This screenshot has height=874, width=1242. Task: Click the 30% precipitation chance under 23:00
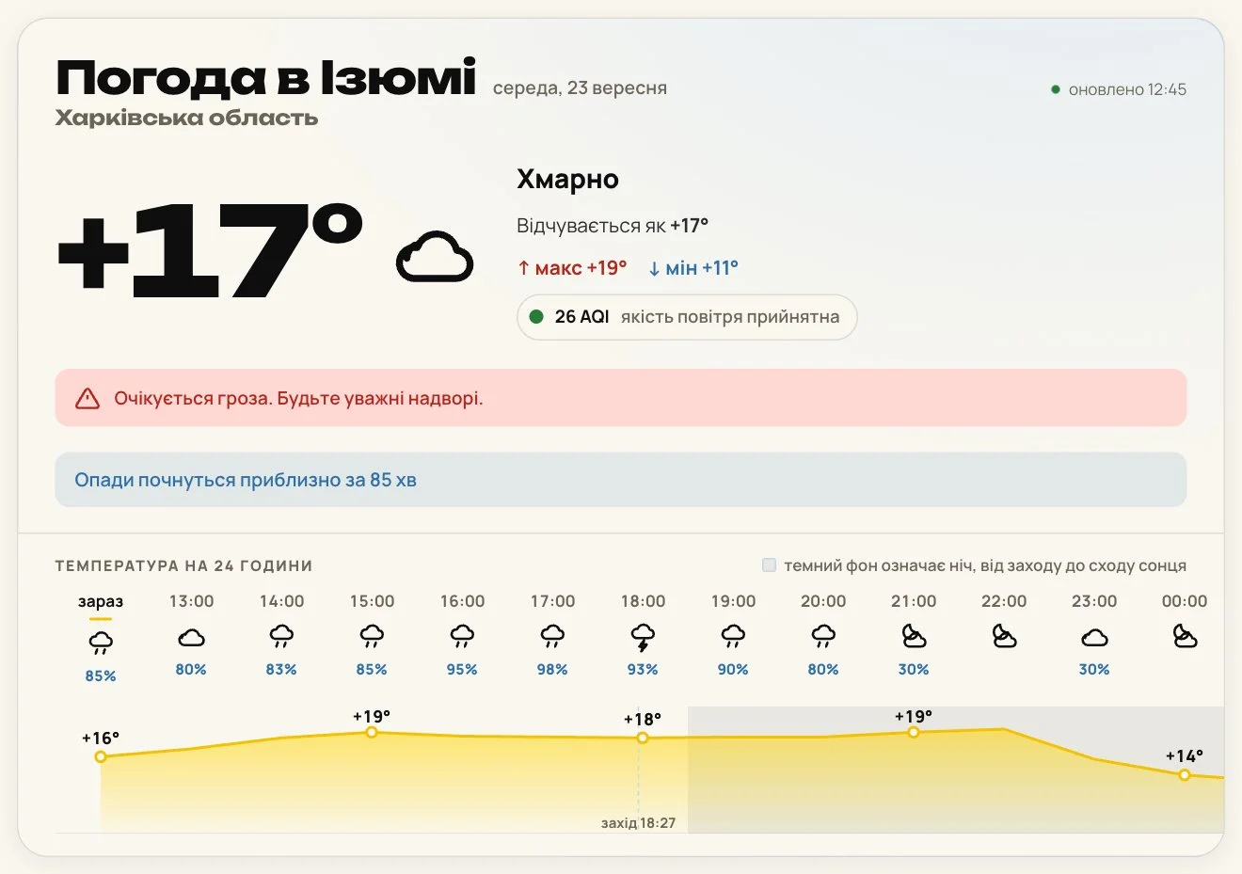tap(1094, 670)
